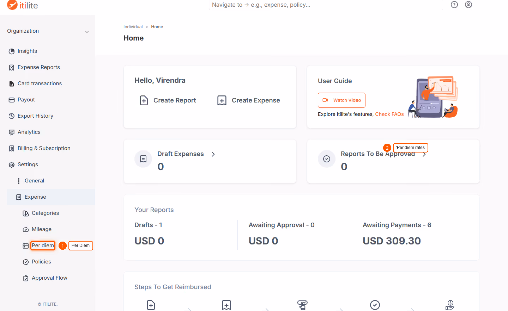Viewport: 508px width, 311px height.
Task: Click the Settings gear icon
Action: coord(12,165)
